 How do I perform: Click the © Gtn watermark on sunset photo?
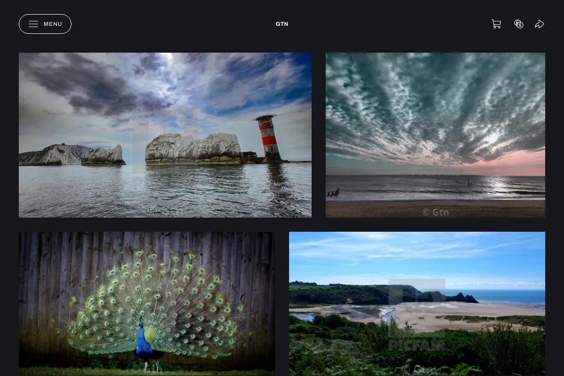click(x=435, y=212)
